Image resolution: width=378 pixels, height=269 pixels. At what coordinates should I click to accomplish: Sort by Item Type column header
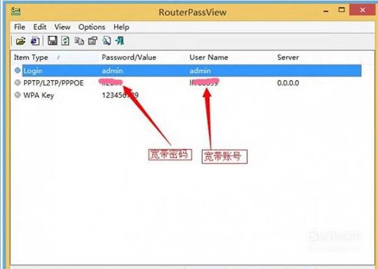[54, 58]
